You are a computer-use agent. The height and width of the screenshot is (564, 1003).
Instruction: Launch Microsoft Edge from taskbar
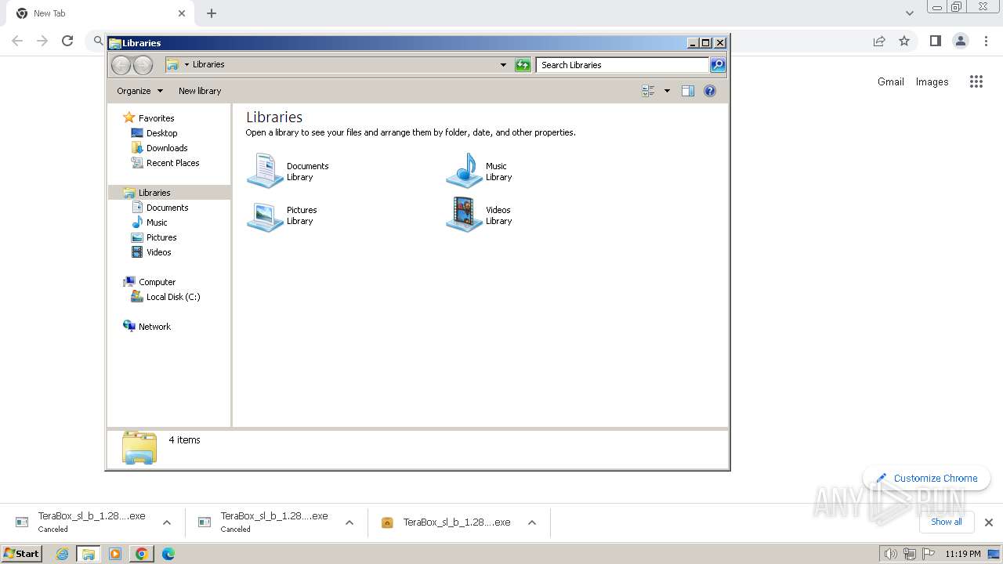pyautogui.click(x=168, y=554)
